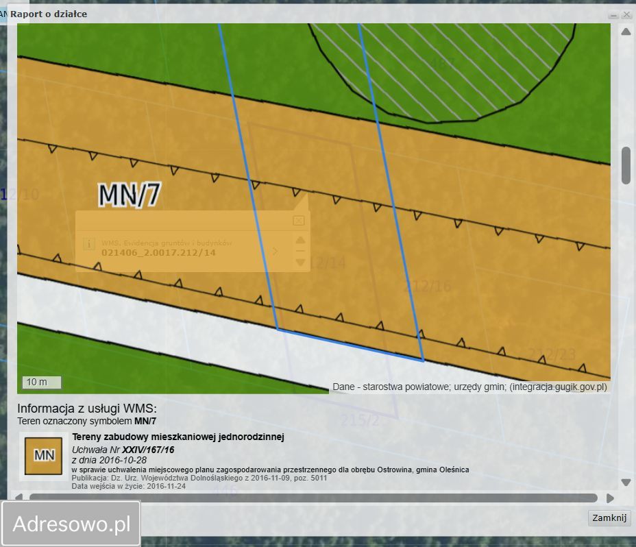The height and width of the screenshot is (547, 636).
Task: Minimize the Raport o działce window
Action: 613,15
